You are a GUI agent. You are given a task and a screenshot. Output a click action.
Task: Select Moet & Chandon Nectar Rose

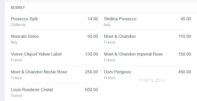(x=39, y=72)
